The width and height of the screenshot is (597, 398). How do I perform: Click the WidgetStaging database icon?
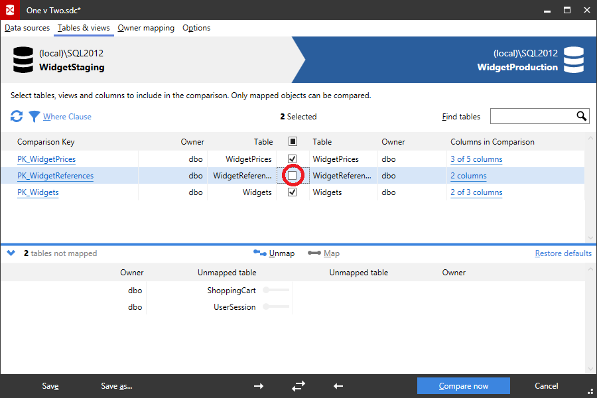[x=23, y=59]
